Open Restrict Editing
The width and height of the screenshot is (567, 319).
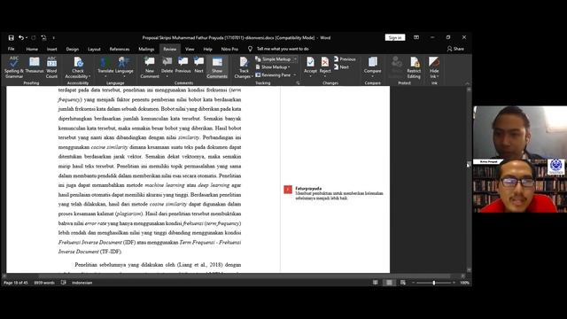click(414, 67)
